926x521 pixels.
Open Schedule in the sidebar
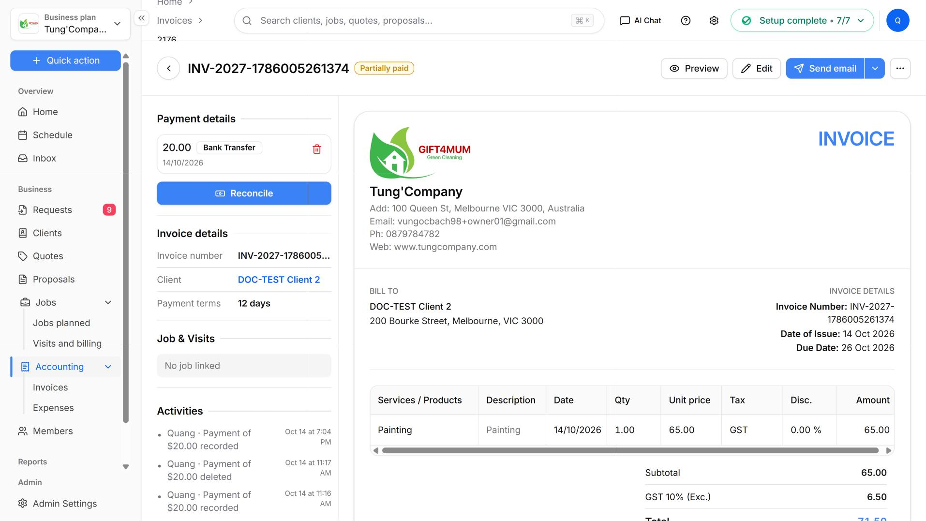click(65, 135)
